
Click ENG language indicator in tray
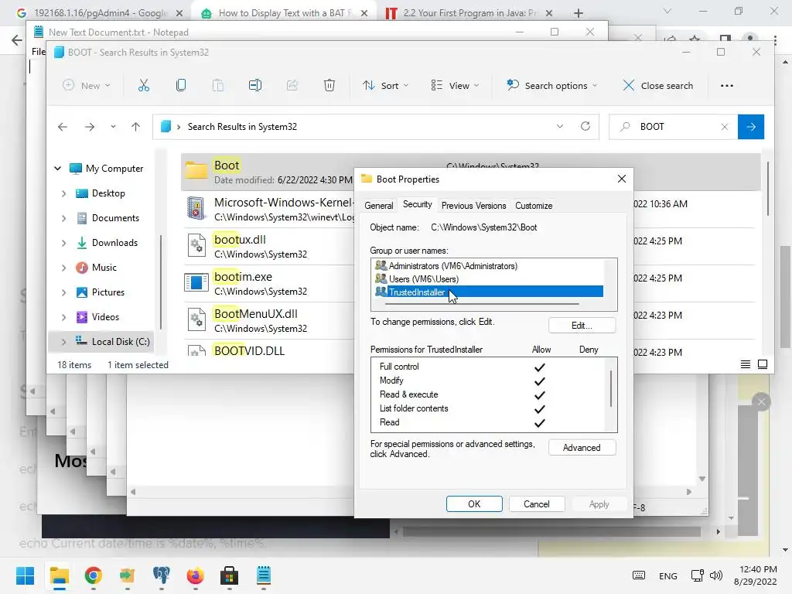coord(667,575)
